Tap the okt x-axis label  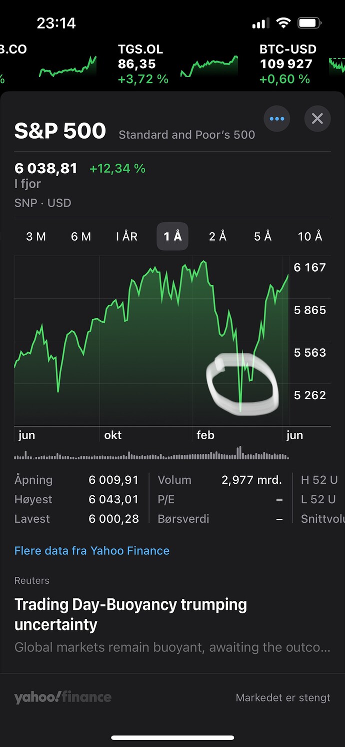click(113, 435)
